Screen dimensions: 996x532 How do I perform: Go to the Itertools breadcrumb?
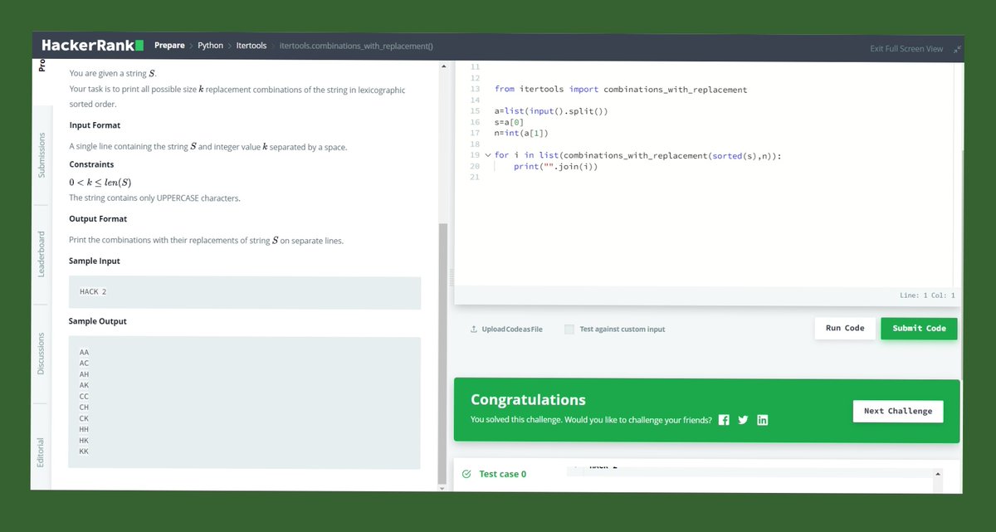251,46
